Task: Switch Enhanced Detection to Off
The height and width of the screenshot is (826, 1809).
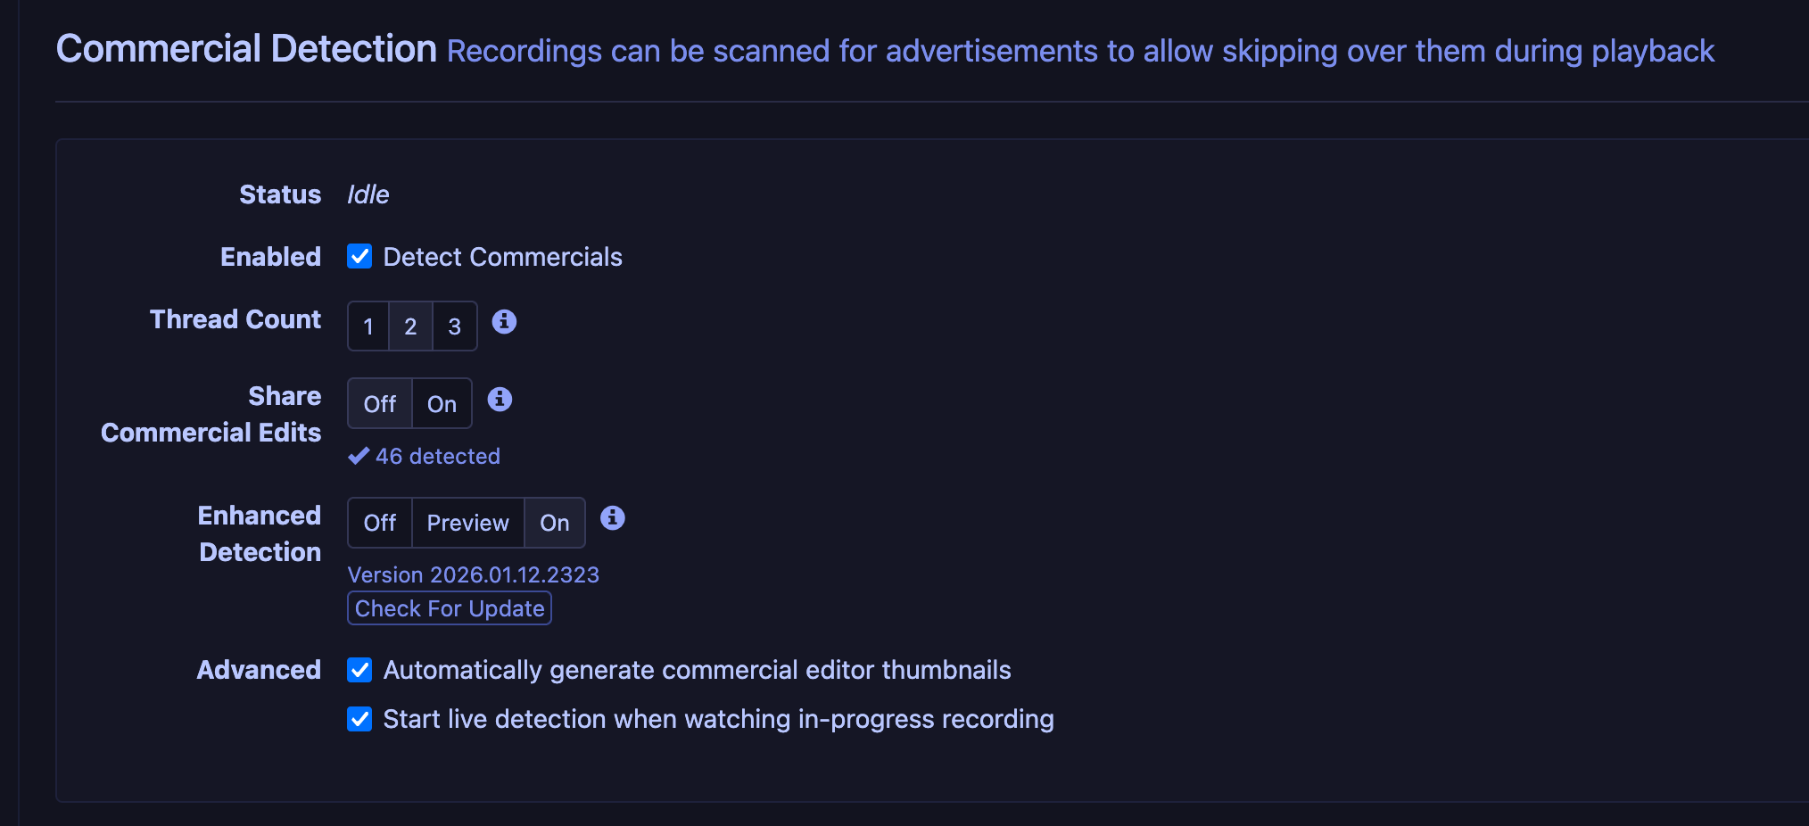Action: click(x=380, y=523)
